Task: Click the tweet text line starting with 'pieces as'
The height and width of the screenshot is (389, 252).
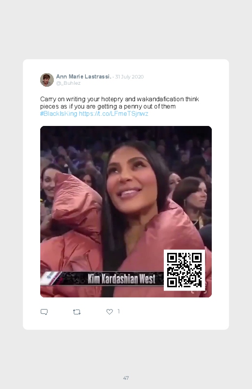Action: click(x=108, y=107)
